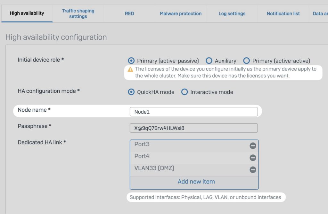The image size is (328, 214).
Task: Open the Malware protection tab
Action: 181,13
